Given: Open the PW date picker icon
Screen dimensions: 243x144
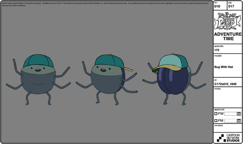Looking at the screenshot, I should 239,114.
